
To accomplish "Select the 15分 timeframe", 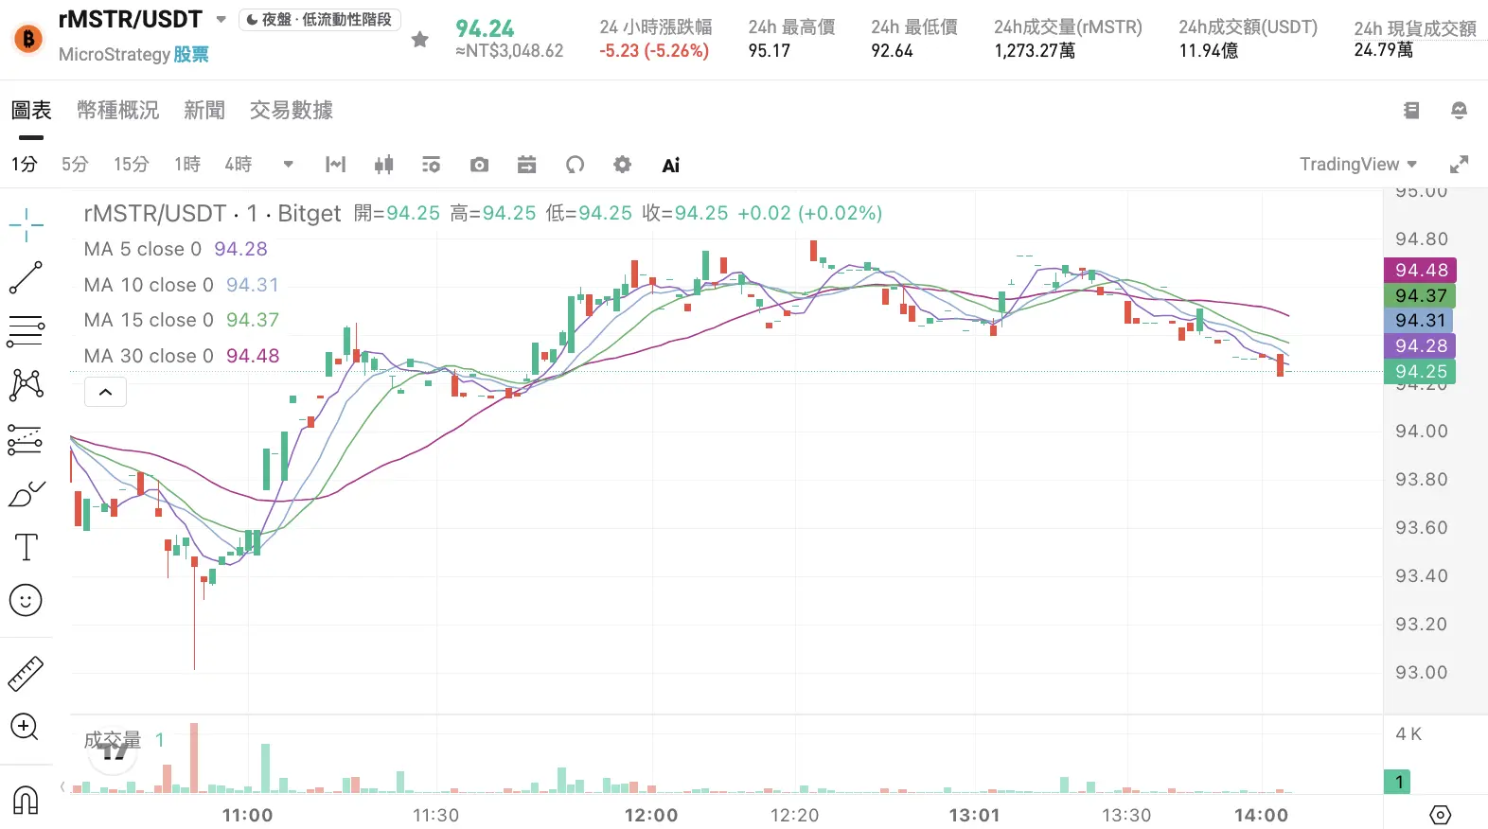I will click(x=132, y=165).
